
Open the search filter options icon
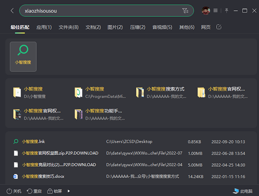[185, 10]
